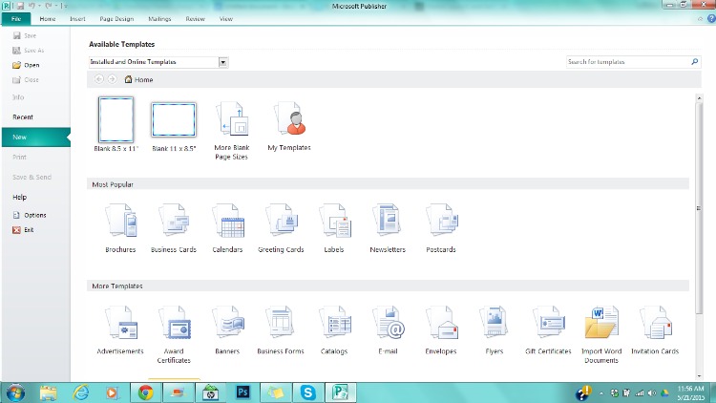Select the Labels template category
The height and width of the screenshot is (403, 716).
pyautogui.click(x=334, y=228)
